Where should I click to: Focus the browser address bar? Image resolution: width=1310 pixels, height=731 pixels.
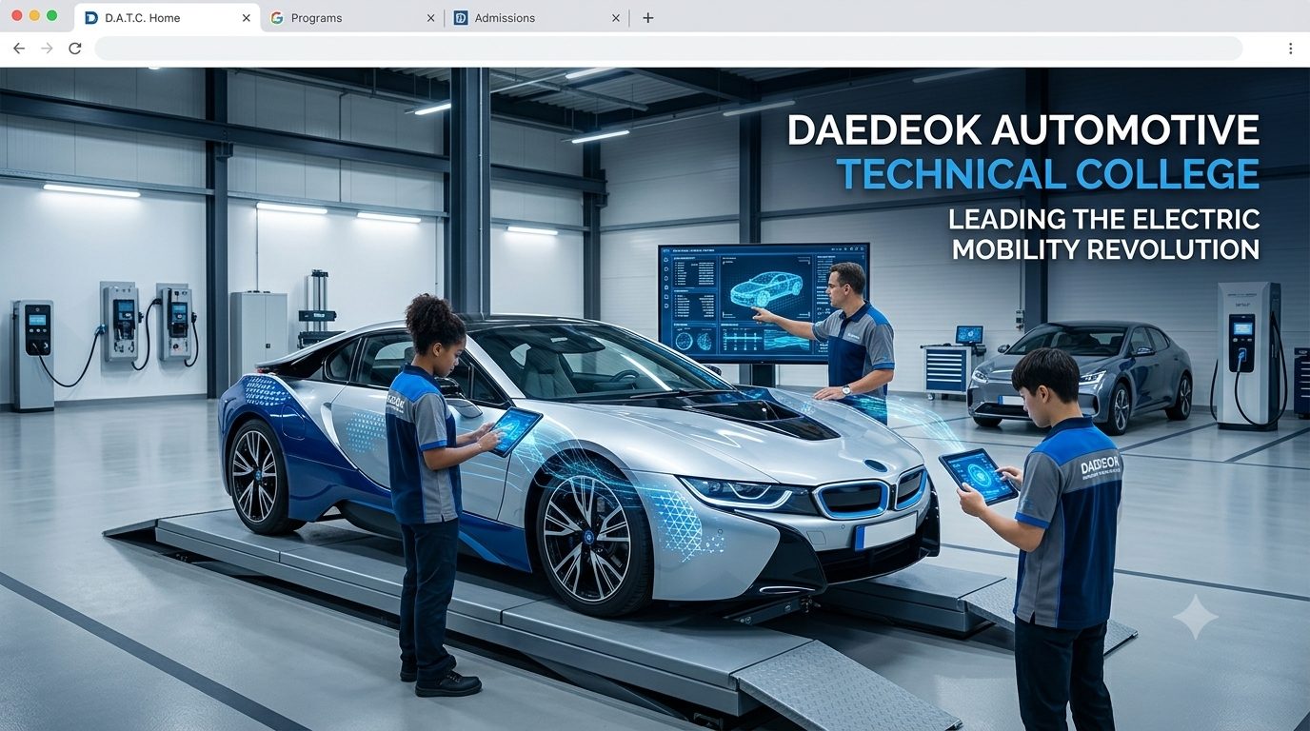coord(668,49)
